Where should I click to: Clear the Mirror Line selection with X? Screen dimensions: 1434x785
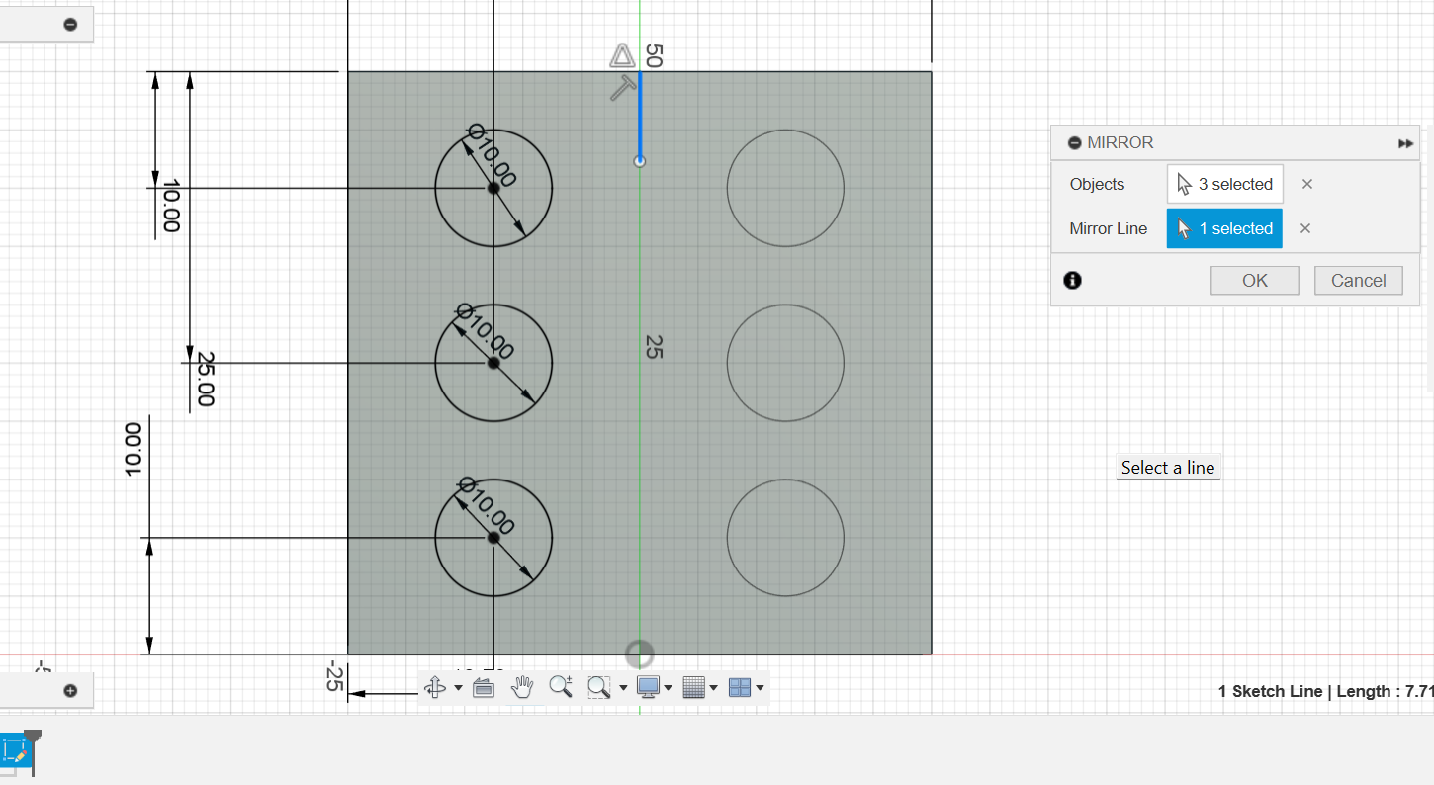[1305, 228]
